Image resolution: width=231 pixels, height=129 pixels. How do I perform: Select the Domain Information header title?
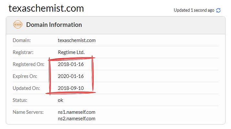pos(54,25)
